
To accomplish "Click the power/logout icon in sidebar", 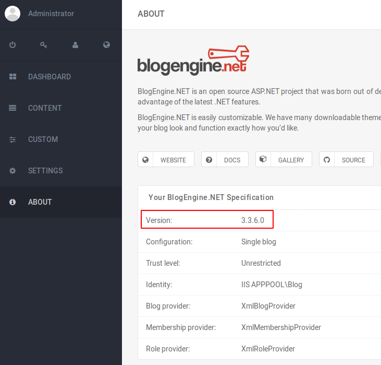I will (13, 45).
